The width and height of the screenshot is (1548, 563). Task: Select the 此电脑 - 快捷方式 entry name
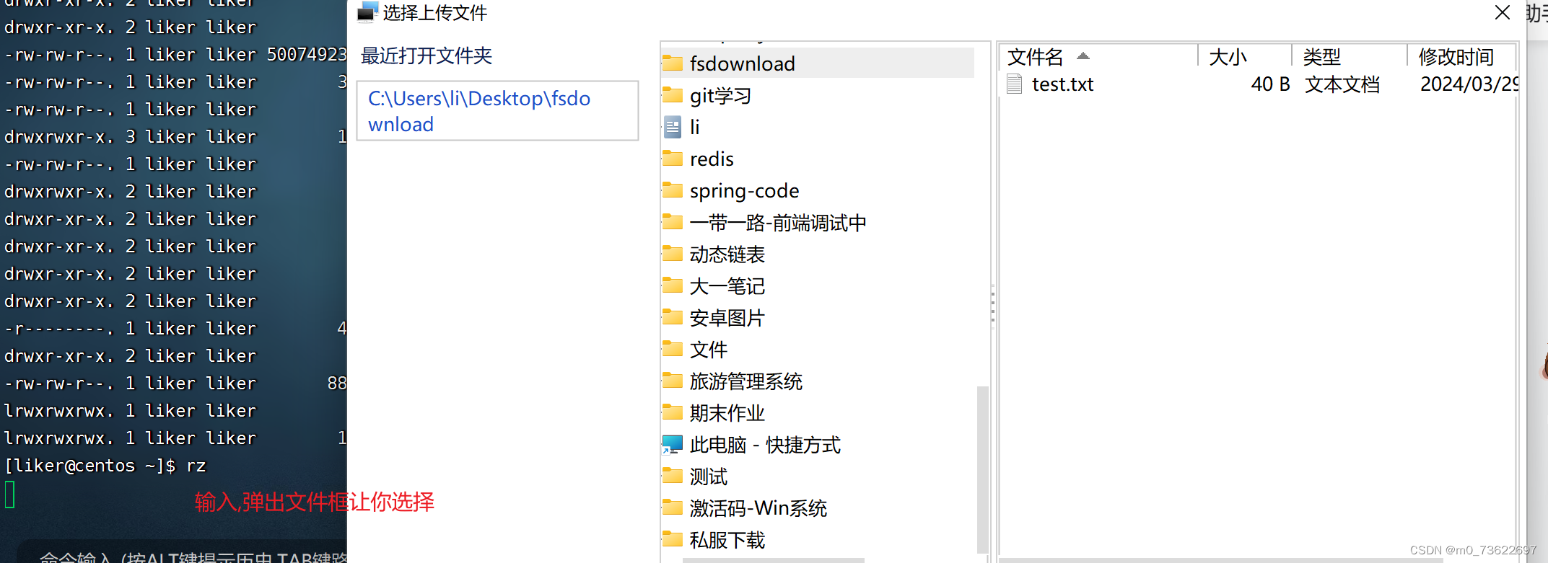tap(766, 444)
